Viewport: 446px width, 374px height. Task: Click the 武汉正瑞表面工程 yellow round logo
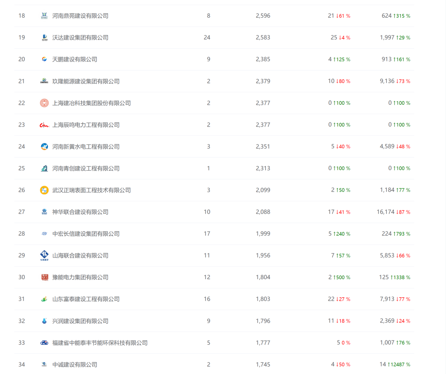point(44,190)
